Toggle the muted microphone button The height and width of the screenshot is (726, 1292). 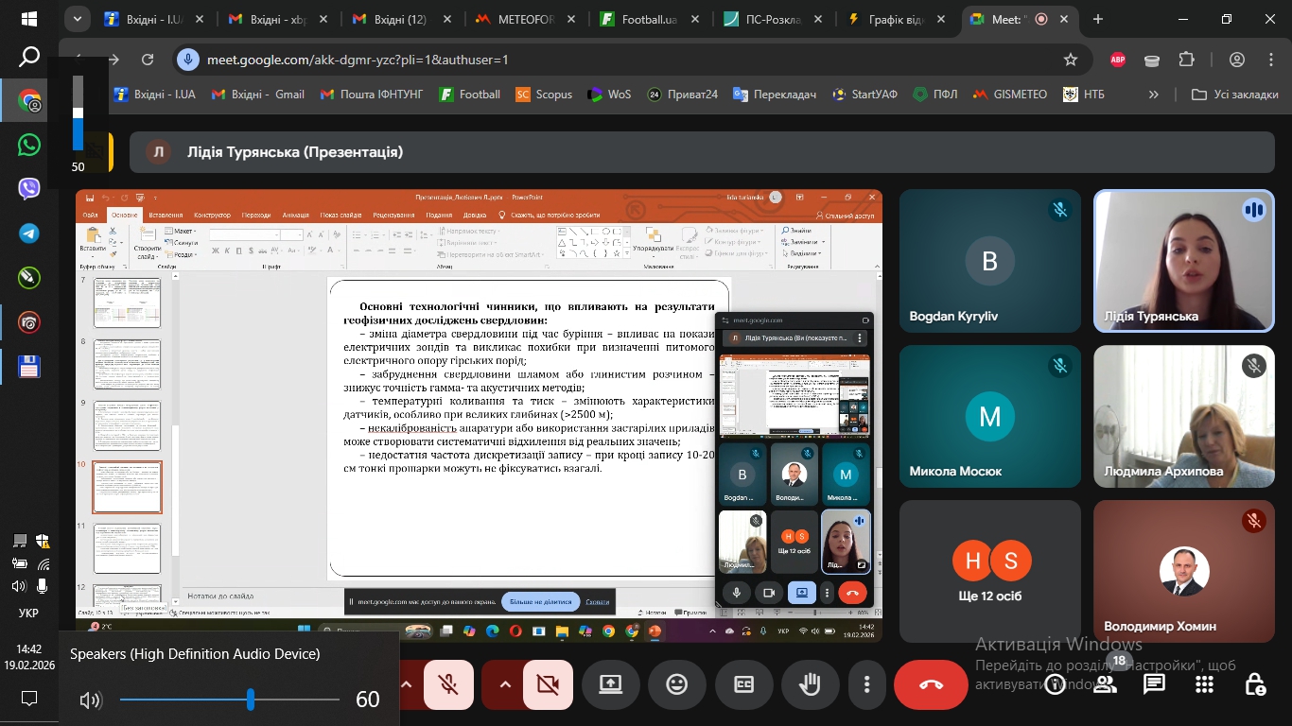click(449, 684)
